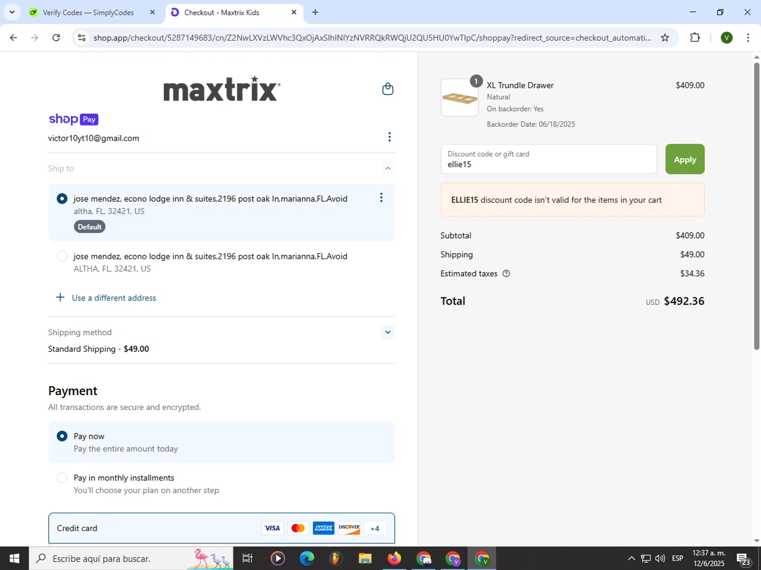Click the Total amount $492.36
Viewport: 761px width, 570px height.
684,301
